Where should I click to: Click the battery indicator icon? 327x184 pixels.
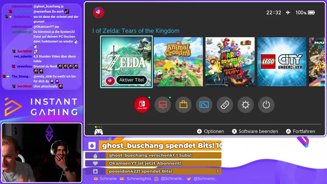311,12
